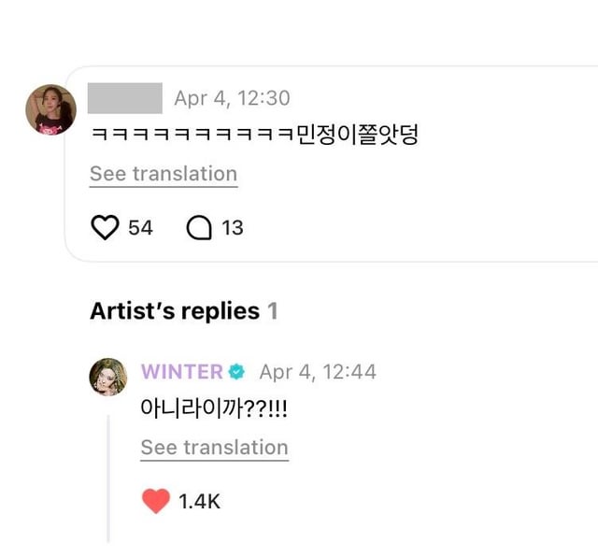
Task: Click the Apr 4, 12:44 reply timestamp
Action: pos(318,372)
